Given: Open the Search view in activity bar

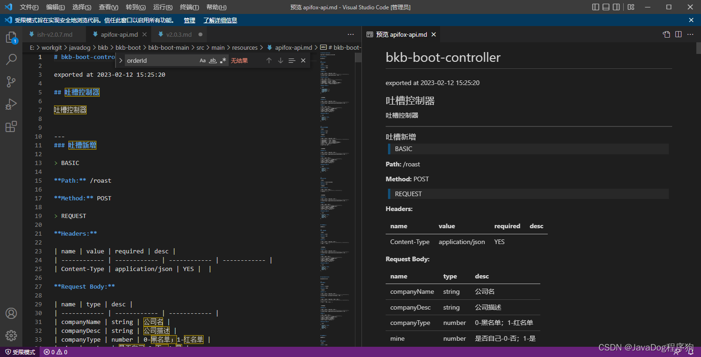Looking at the screenshot, I should [11, 59].
